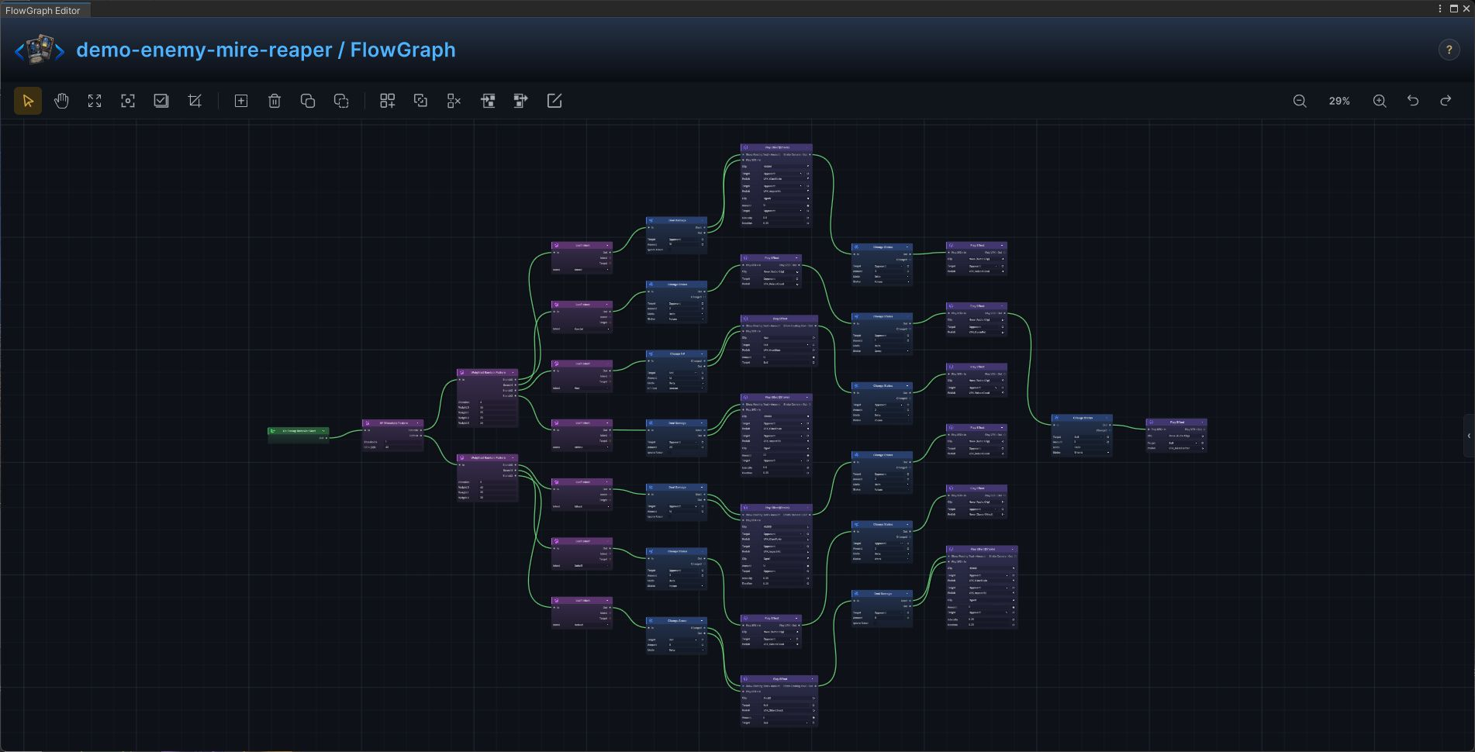
Task: Fit the whole graph to the view
Action: pyautogui.click(x=95, y=101)
